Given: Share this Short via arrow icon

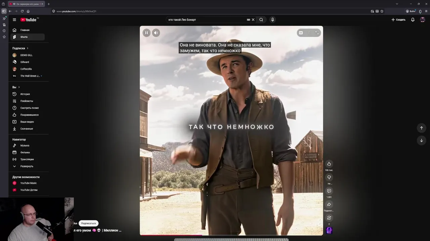Looking at the screenshot, I should pos(329,205).
